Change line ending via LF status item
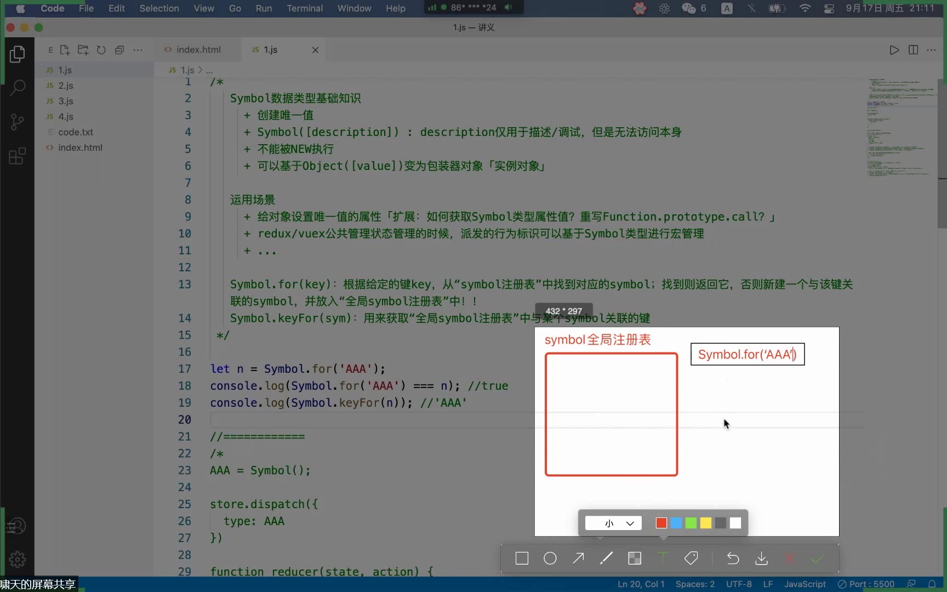The image size is (947, 592). point(768,584)
